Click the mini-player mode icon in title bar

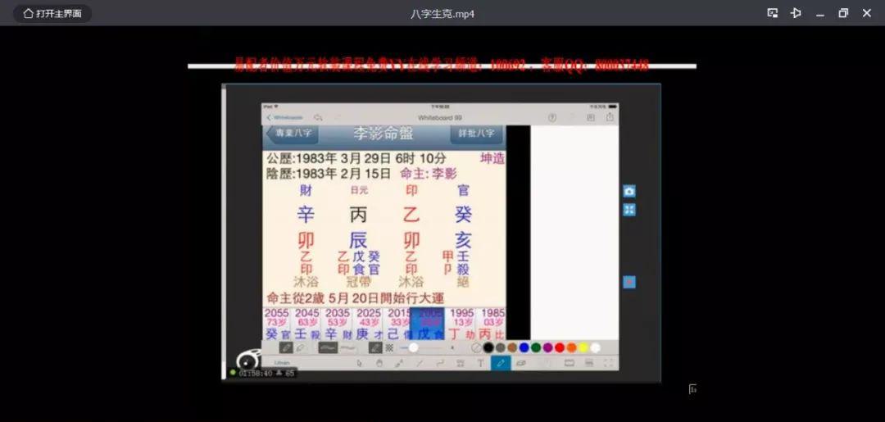point(773,13)
